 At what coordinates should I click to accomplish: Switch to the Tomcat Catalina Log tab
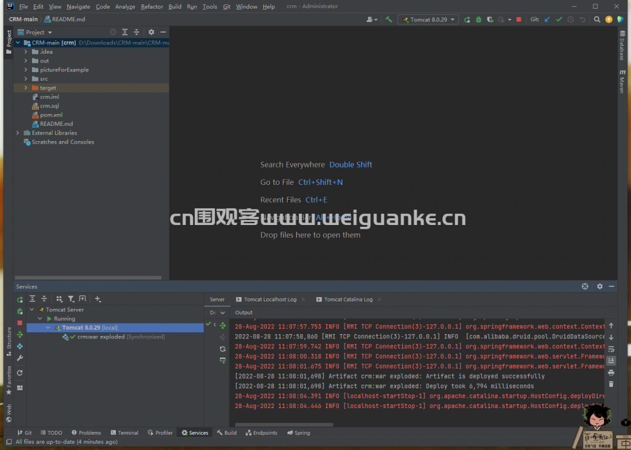click(x=347, y=299)
